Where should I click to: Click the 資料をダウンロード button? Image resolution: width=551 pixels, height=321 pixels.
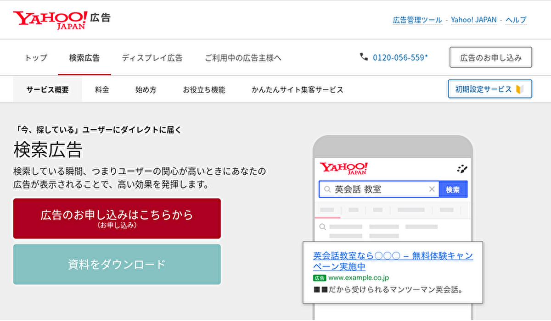pos(117,264)
